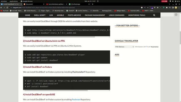Switch to the Cara Membuka Aplikasi tab
This screenshot has height=102, width=181.
[57, 4]
